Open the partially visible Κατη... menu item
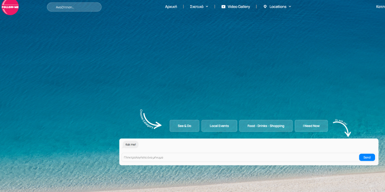Viewport: 385px width, 192px height. tap(380, 7)
